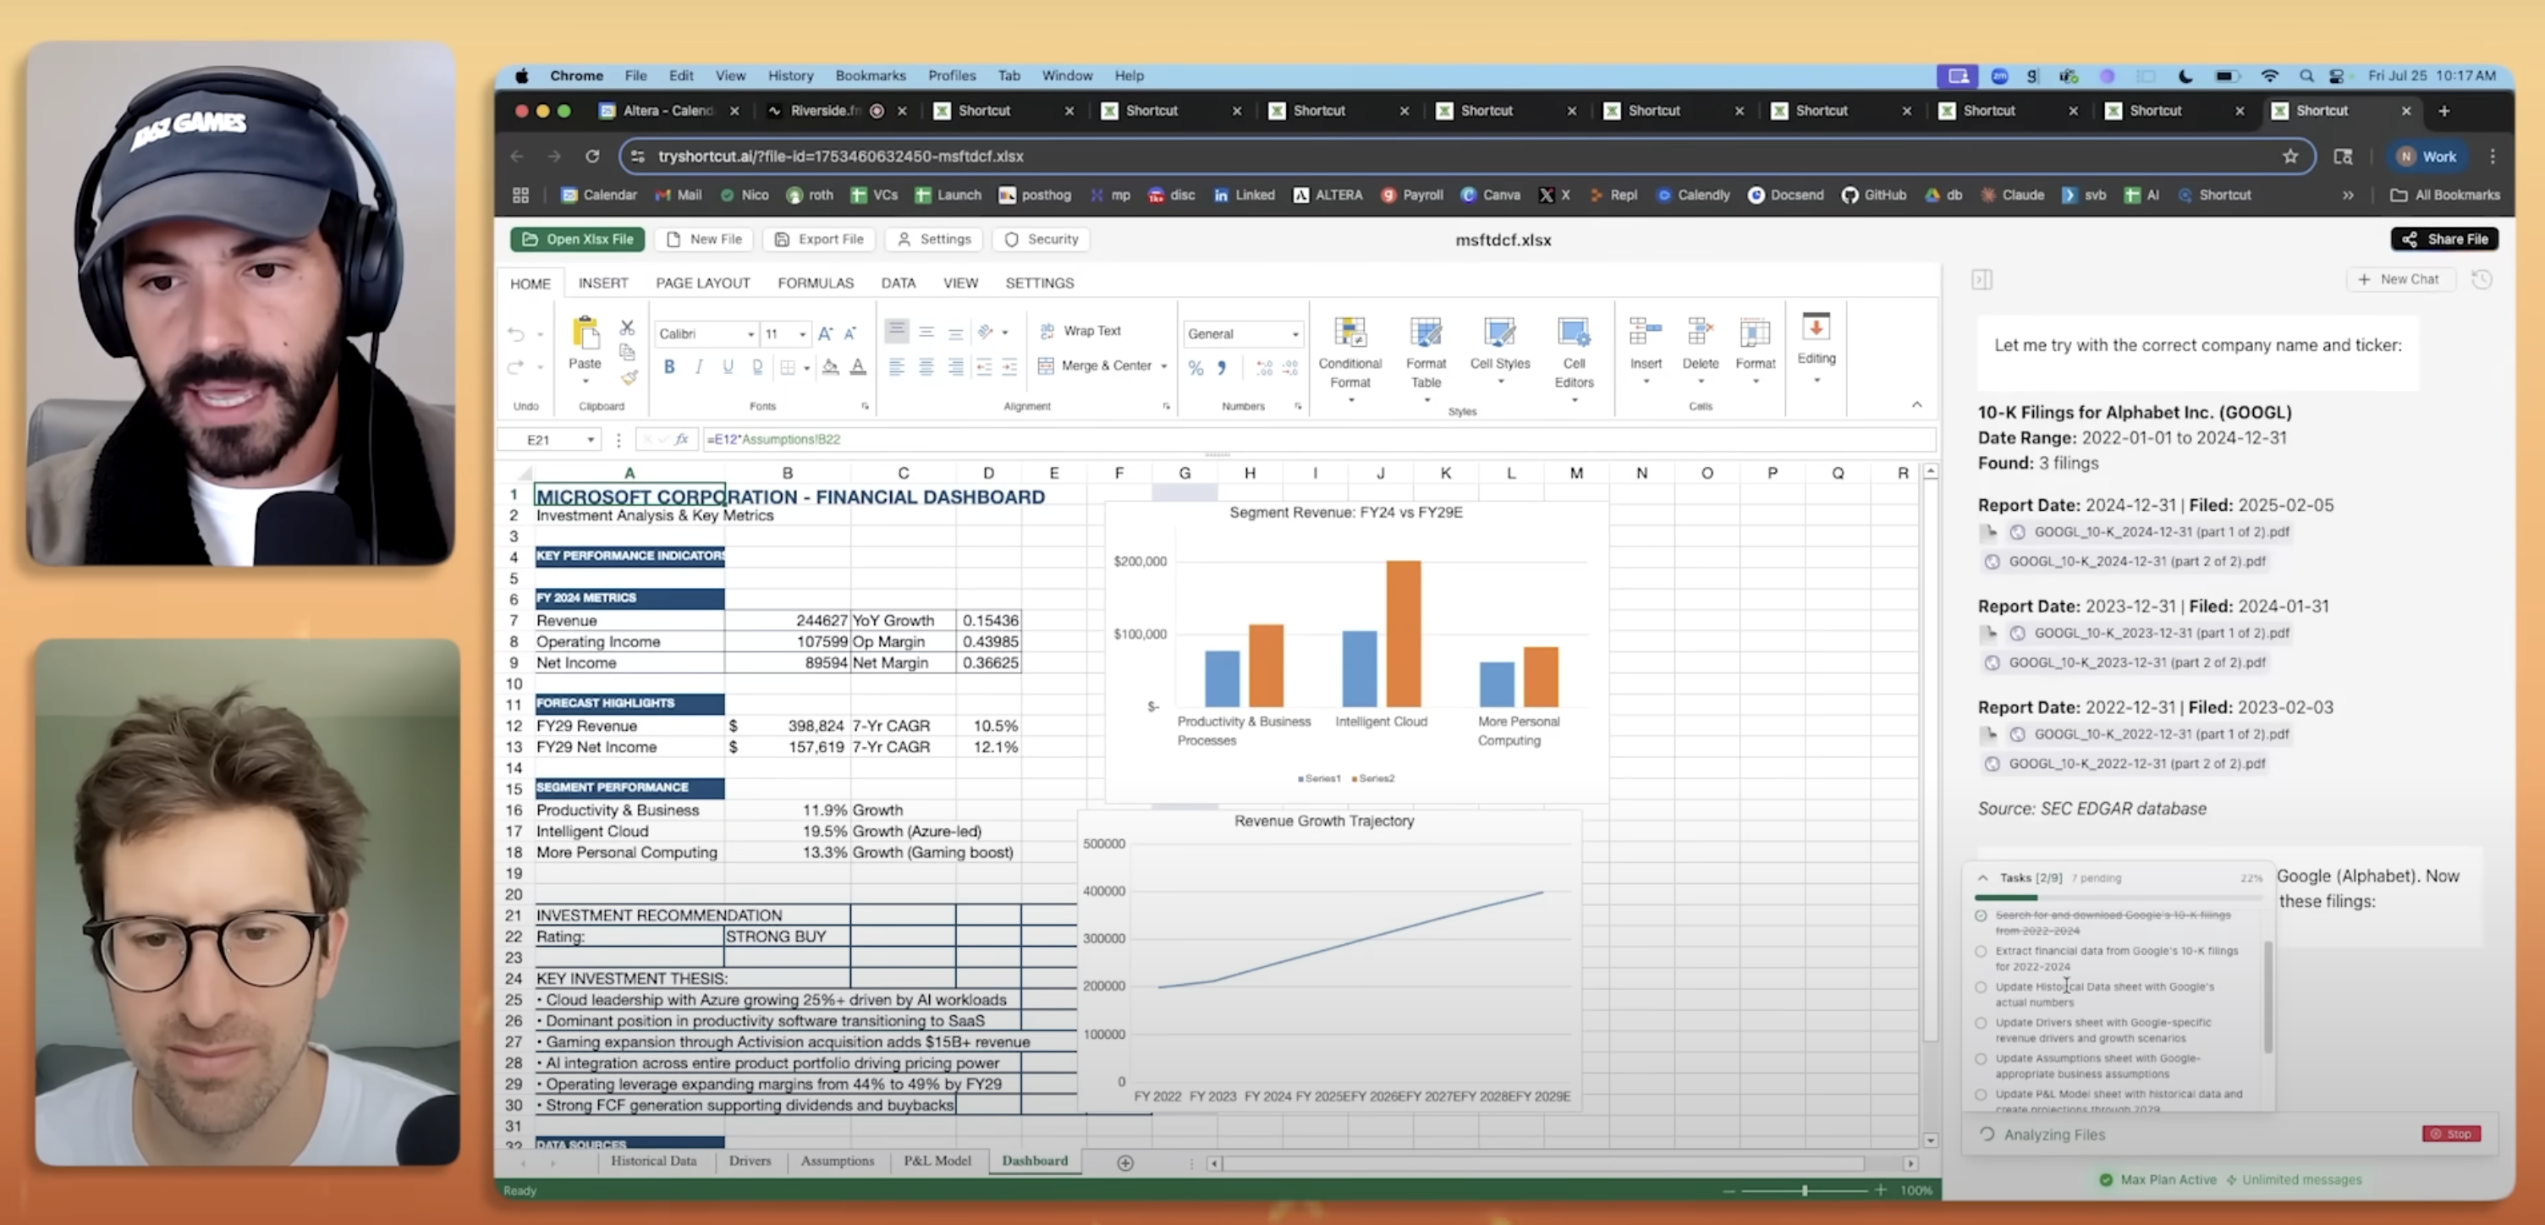Open the font size 11 dropdown
2545x1225 pixels.
point(802,334)
